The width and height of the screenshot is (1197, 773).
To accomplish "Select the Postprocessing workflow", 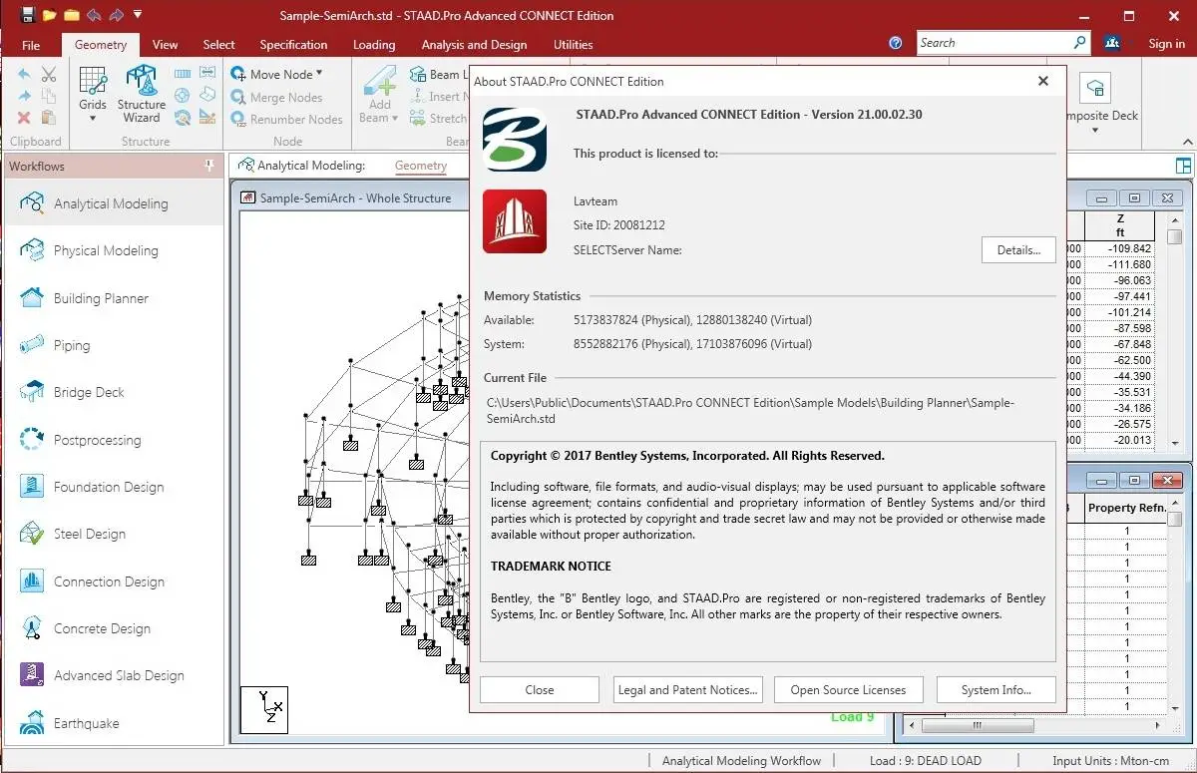I will point(114,440).
